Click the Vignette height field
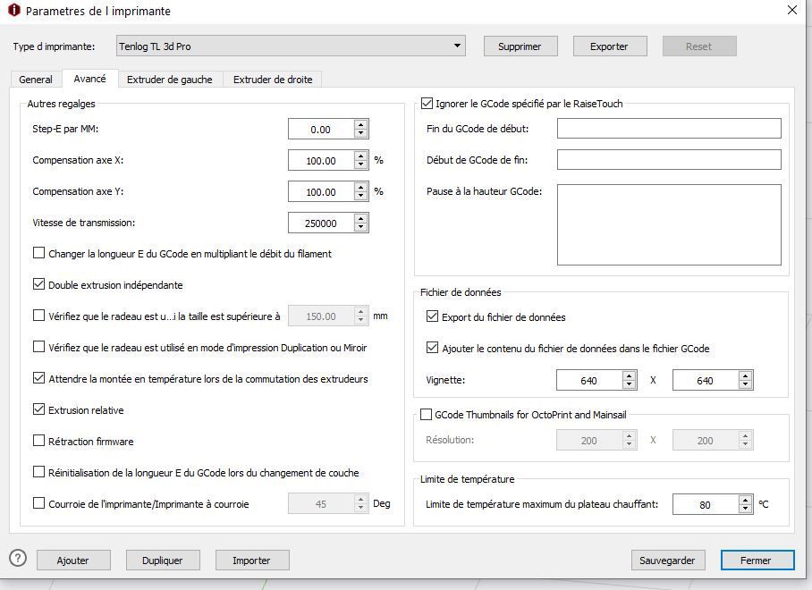 coord(706,381)
